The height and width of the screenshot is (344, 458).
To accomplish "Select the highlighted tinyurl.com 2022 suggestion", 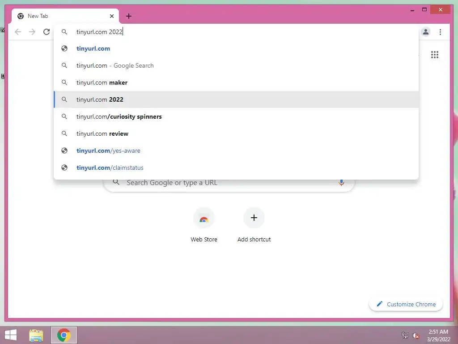I will click(236, 99).
